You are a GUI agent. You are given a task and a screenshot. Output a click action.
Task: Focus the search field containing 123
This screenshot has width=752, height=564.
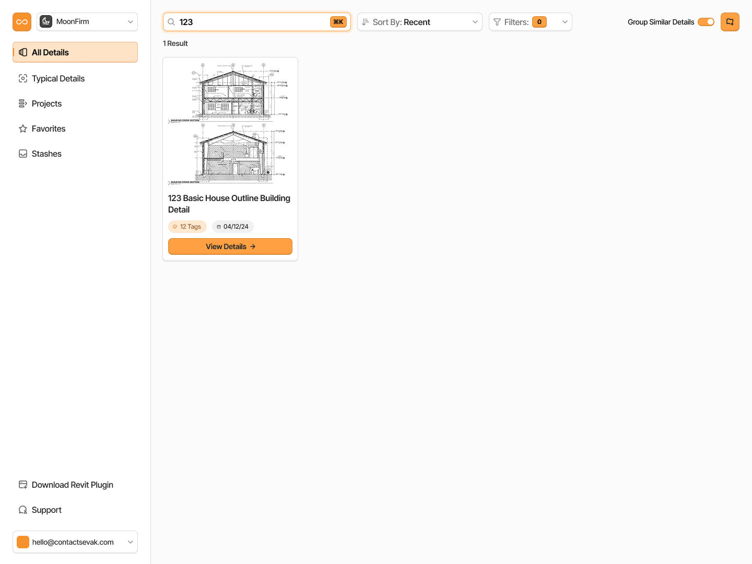click(x=257, y=22)
